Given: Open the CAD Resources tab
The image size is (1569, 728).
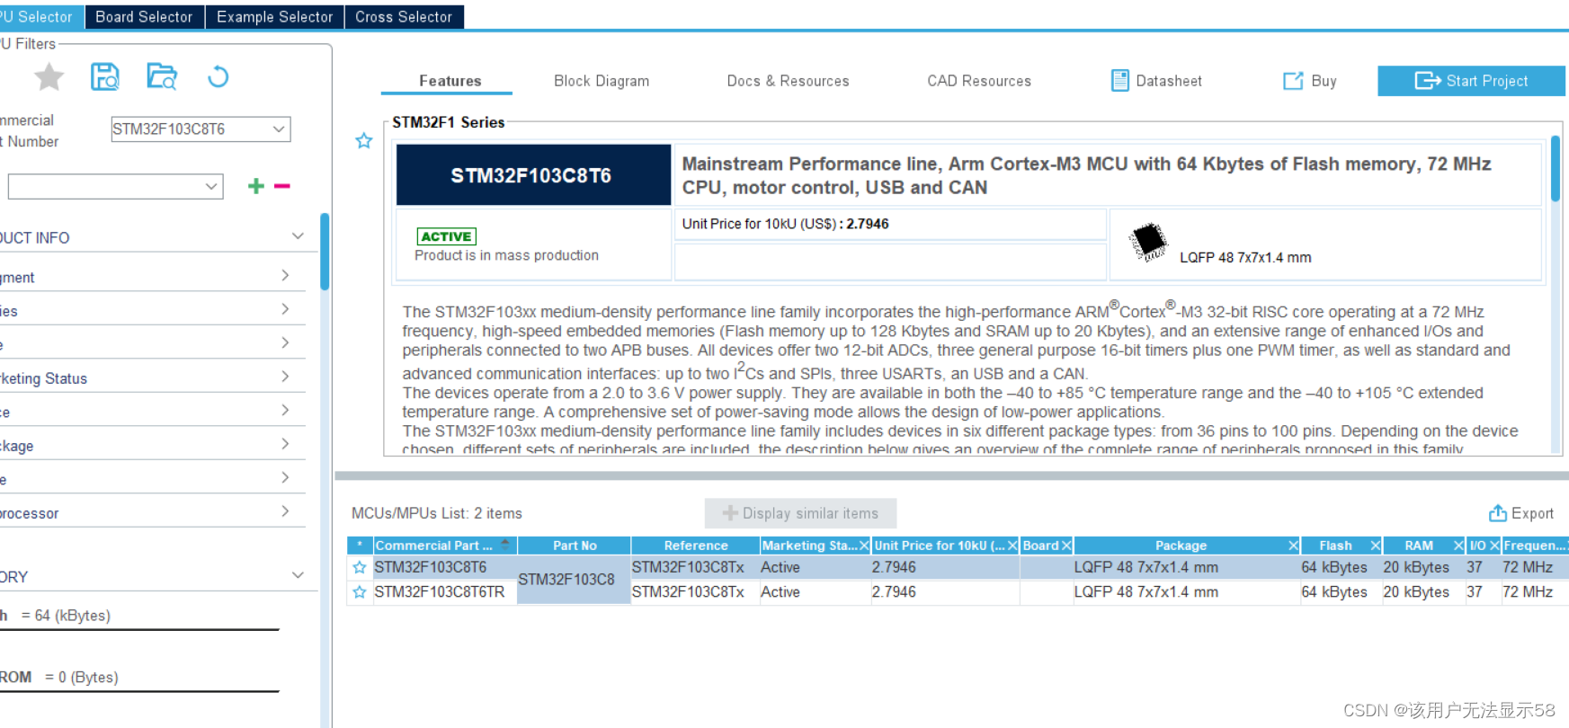Looking at the screenshot, I should 979,81.
